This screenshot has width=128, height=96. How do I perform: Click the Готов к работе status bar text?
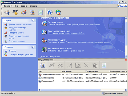coord(8,93)
